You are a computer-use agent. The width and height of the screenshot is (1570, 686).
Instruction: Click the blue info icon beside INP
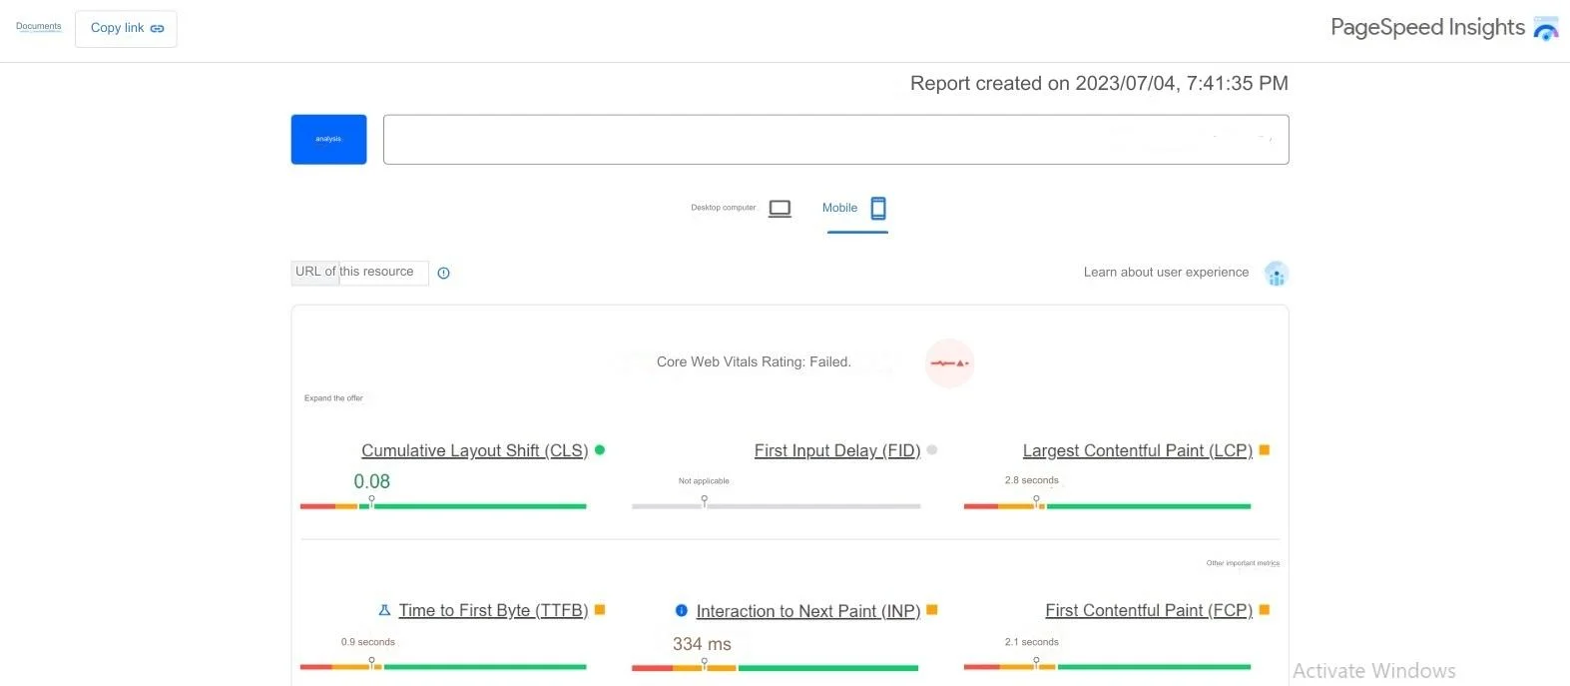tap(682, 610)
